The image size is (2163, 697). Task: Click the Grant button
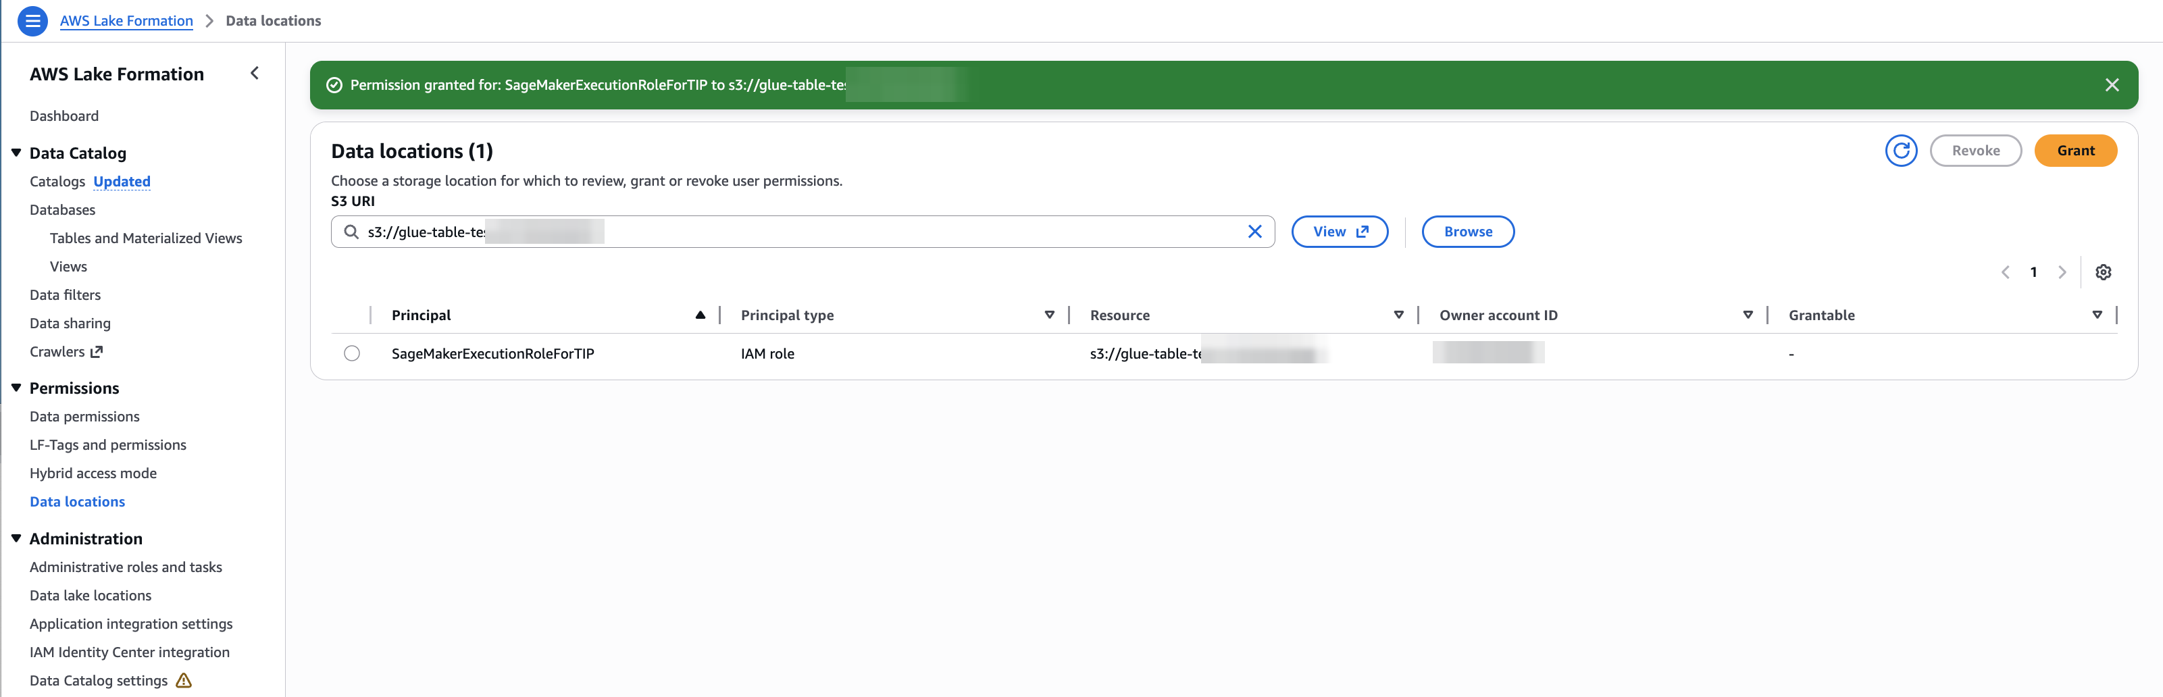[x=2075, y=151]
